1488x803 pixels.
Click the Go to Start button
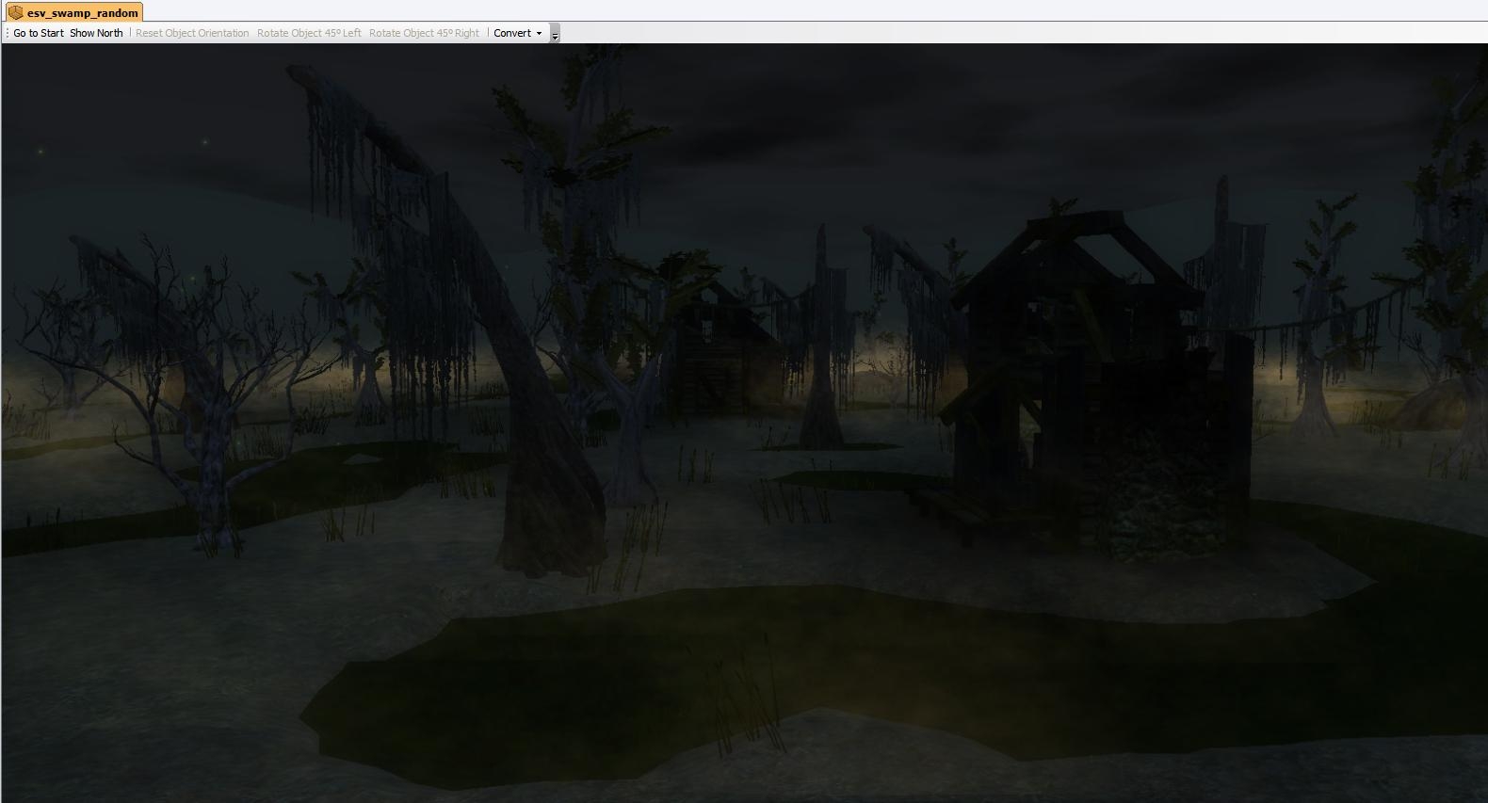pyautogui.click(x=39, y=33)
